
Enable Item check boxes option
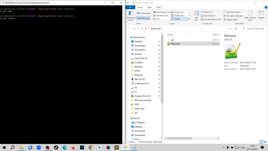(232, 12)
